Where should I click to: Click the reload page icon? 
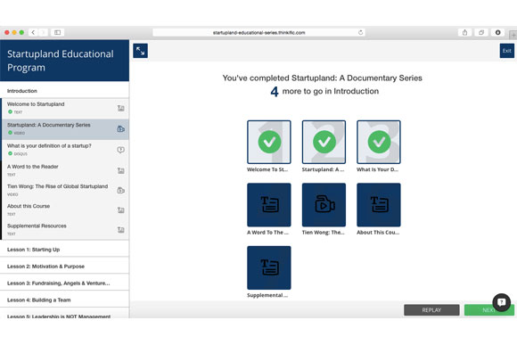coord(360,32)
